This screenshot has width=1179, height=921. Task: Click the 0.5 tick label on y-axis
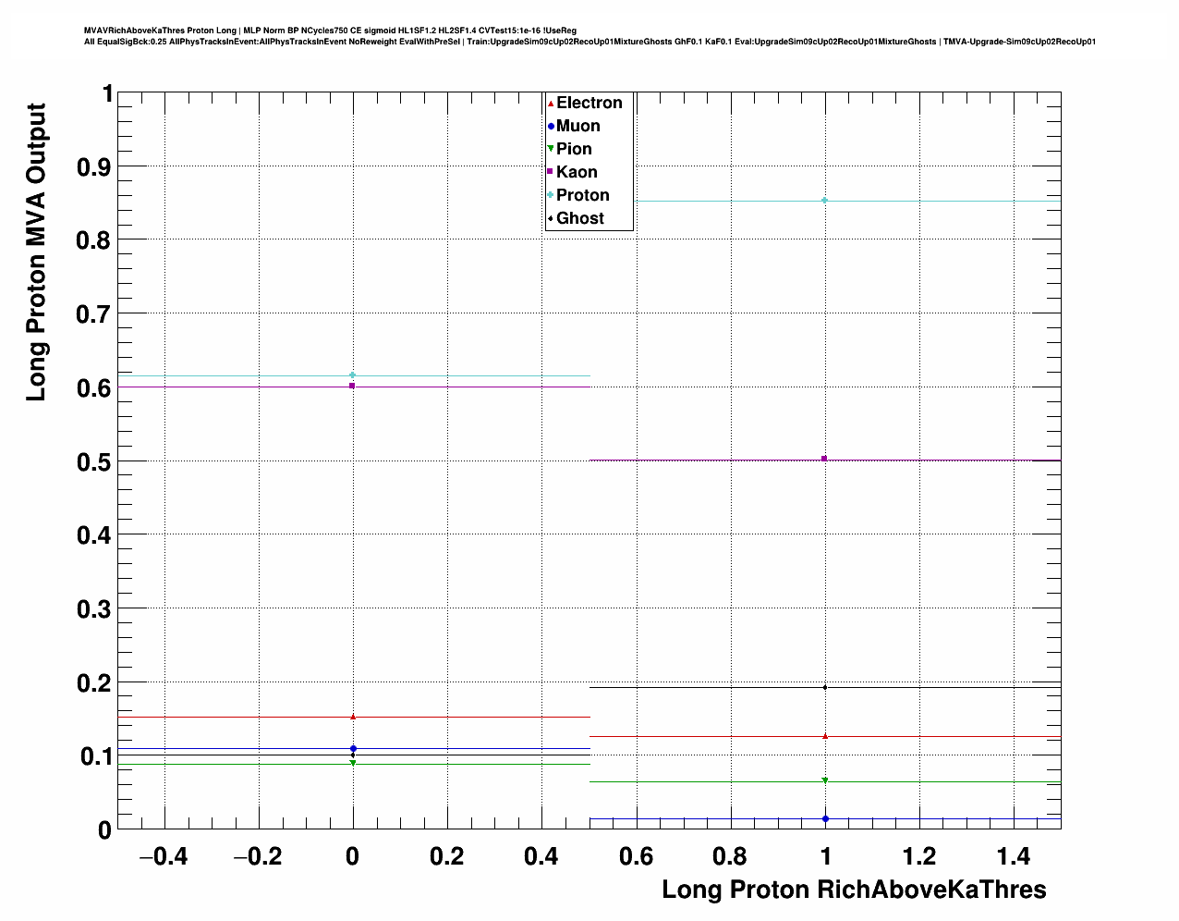pyautogui.click(x=95, y=461)
